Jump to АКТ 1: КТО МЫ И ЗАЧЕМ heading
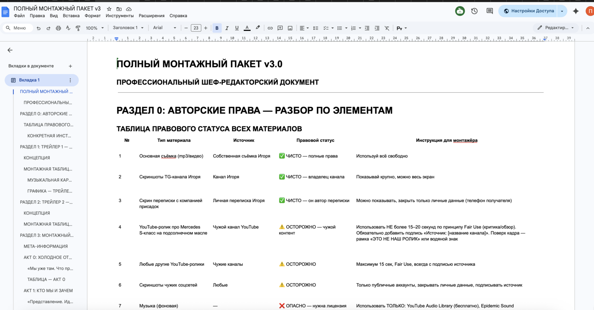This screenshot has height=310, width=594. (48, 291)
